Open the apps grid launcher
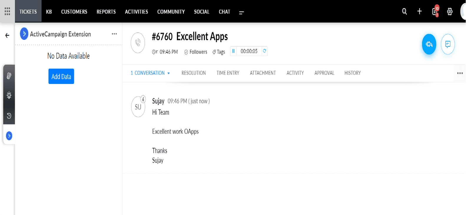Screen dimensions: 471x215 [x=7, y=11]
